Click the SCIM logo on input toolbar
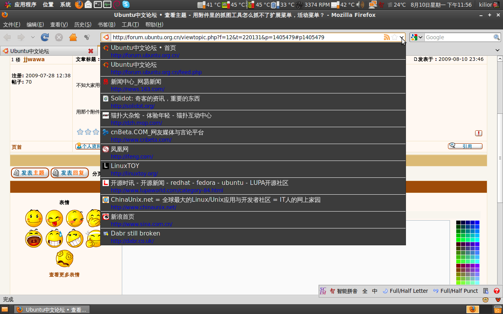Image resolution: width=503 pixels, height=314 pixels. (x=323, y=291)
